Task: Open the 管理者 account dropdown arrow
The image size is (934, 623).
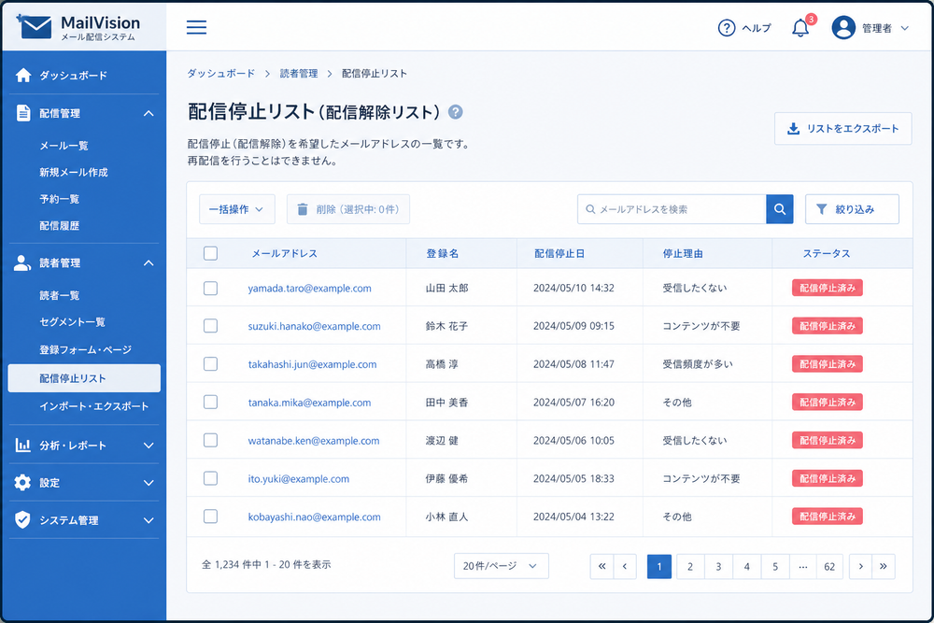Action: click(904, 28)
